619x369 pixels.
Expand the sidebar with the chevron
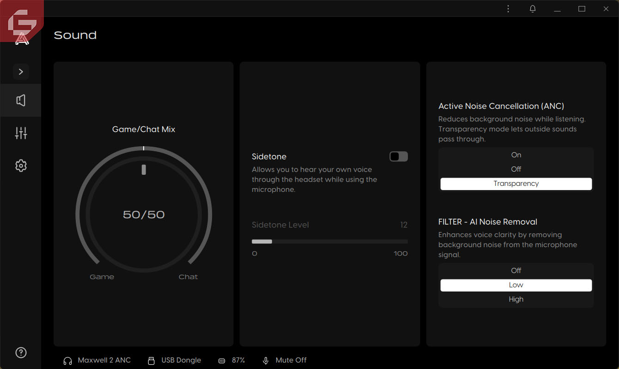coord(21,71)
